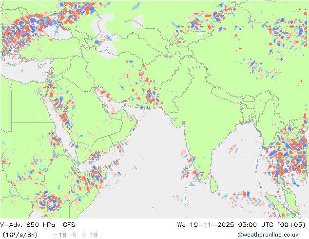309x239 pixels.
Task: Click the weatheronline.co.uk copyright link
Action: click(x=268, y=235)
